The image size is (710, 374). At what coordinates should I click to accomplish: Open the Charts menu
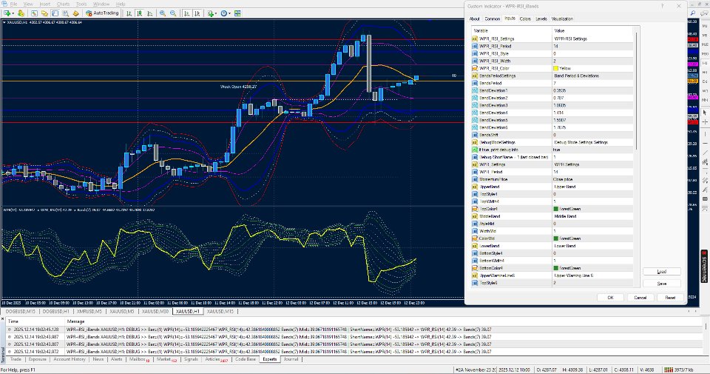[63, 4]
